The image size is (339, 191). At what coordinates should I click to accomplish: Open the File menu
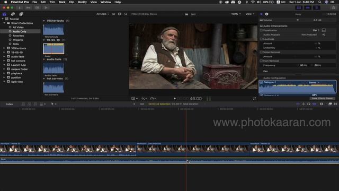click(x=34, y=2)
